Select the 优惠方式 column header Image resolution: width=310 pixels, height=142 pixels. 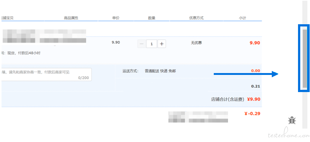[196, 18]
